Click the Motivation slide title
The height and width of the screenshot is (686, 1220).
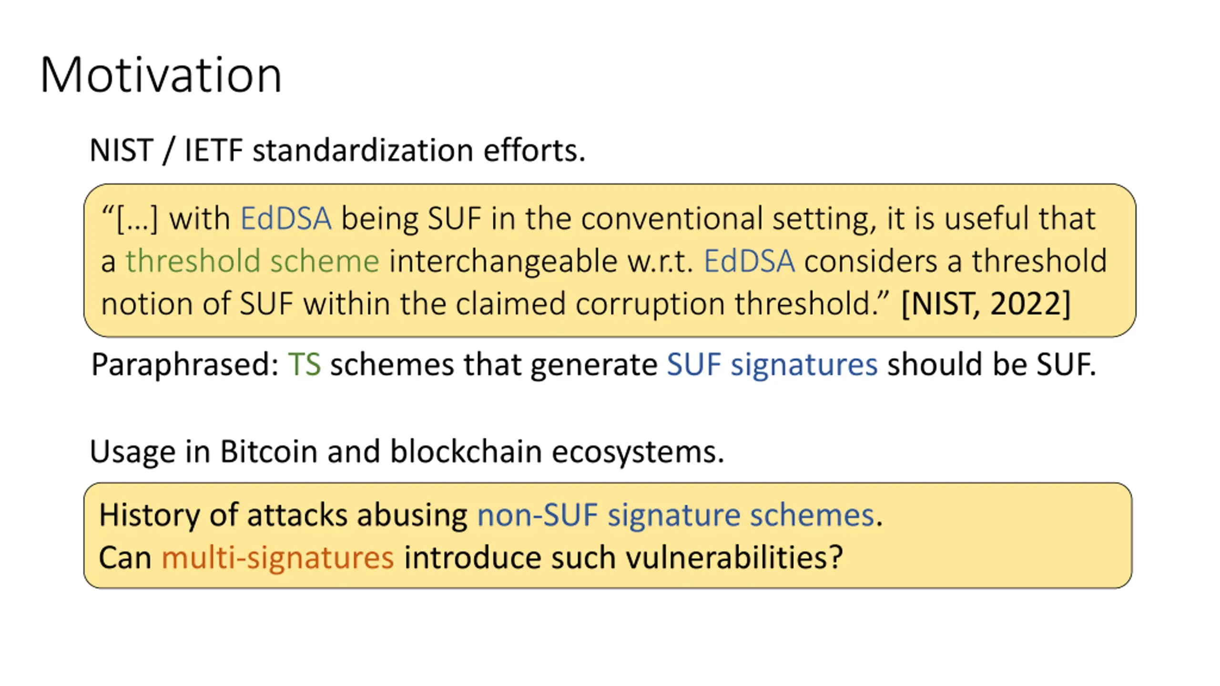161,75
